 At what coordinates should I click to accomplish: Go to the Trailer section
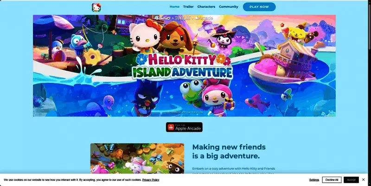tap(188, 6)
